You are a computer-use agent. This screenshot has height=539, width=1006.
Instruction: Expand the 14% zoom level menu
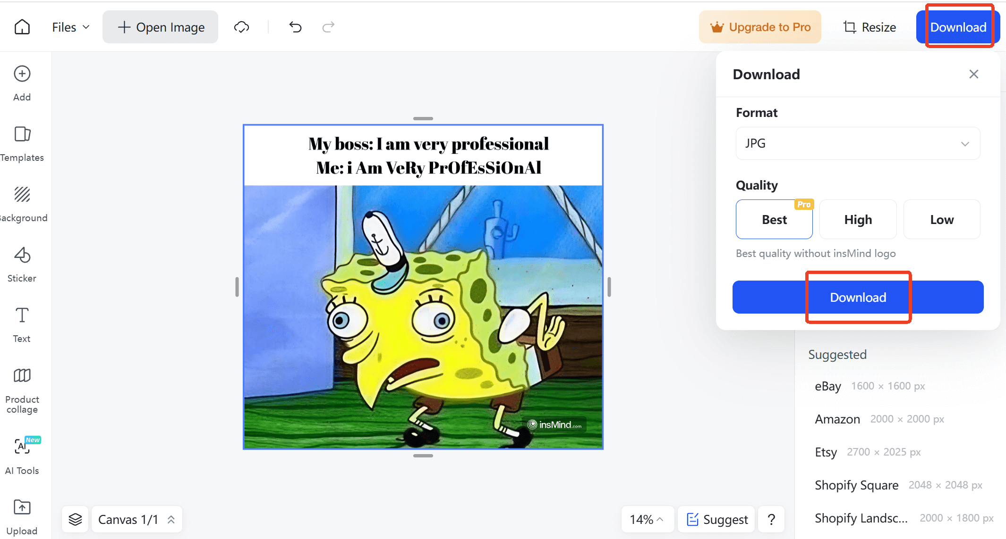(x=647, y=519)
